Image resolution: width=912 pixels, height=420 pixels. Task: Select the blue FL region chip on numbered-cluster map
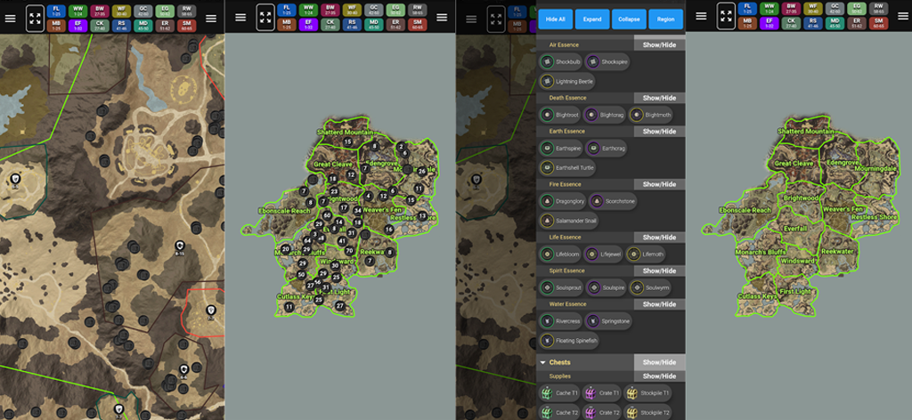click(x=286, y=9)
